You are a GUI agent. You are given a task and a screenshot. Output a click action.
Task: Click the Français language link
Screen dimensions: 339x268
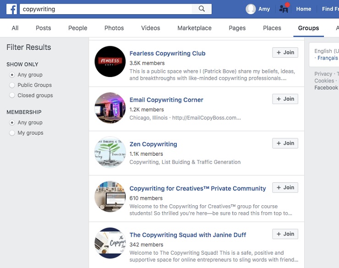pos(328,58)
